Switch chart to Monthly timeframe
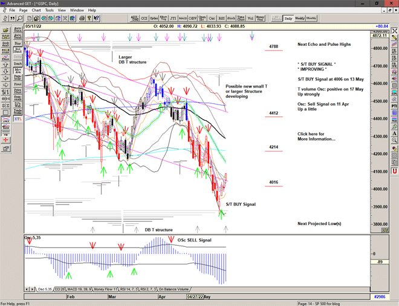 (x=312, y=19)
